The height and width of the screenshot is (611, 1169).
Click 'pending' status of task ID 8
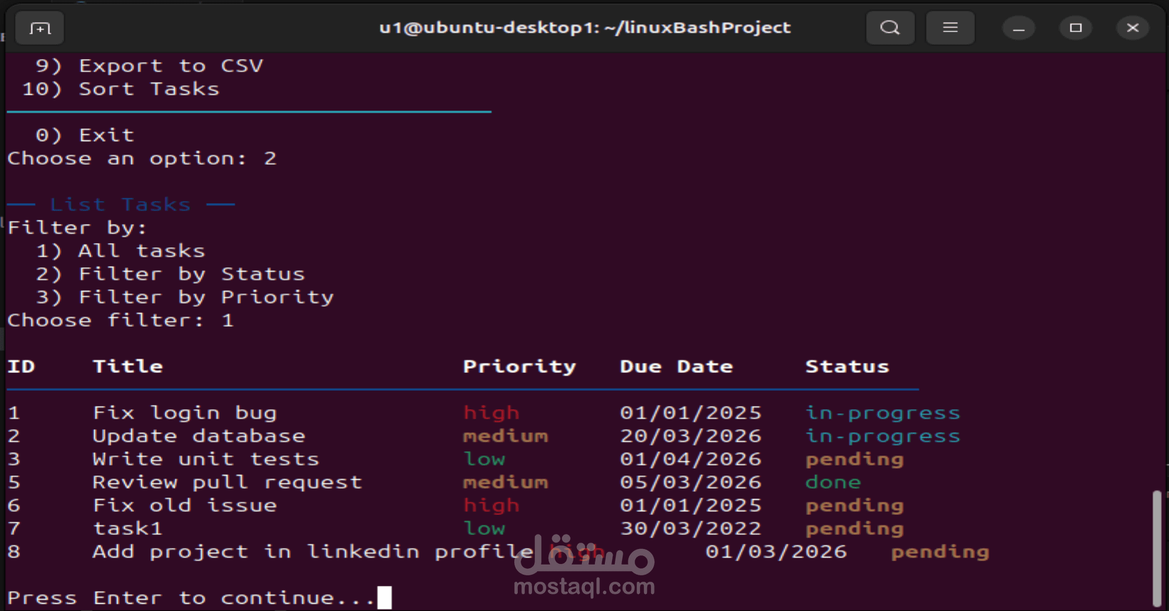(940, 552)
